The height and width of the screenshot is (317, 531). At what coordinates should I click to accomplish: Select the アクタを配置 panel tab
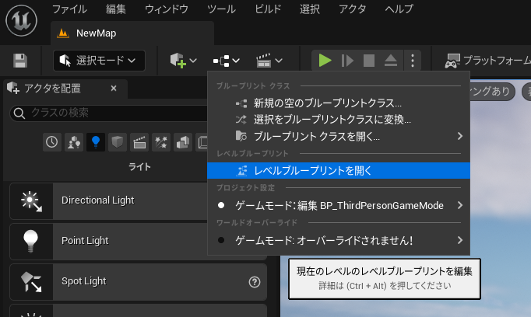(x=65, y=89)
